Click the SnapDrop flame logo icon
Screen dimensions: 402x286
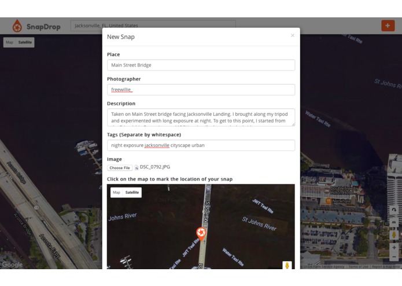click(17, 26)
